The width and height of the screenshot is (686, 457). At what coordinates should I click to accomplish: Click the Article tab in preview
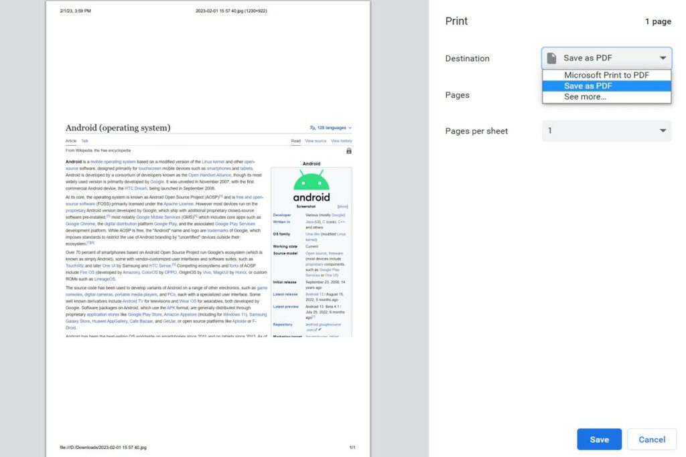point(71,141)
